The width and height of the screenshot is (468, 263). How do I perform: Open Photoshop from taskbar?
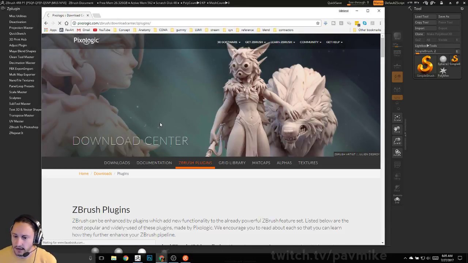(x=150, y=258)
